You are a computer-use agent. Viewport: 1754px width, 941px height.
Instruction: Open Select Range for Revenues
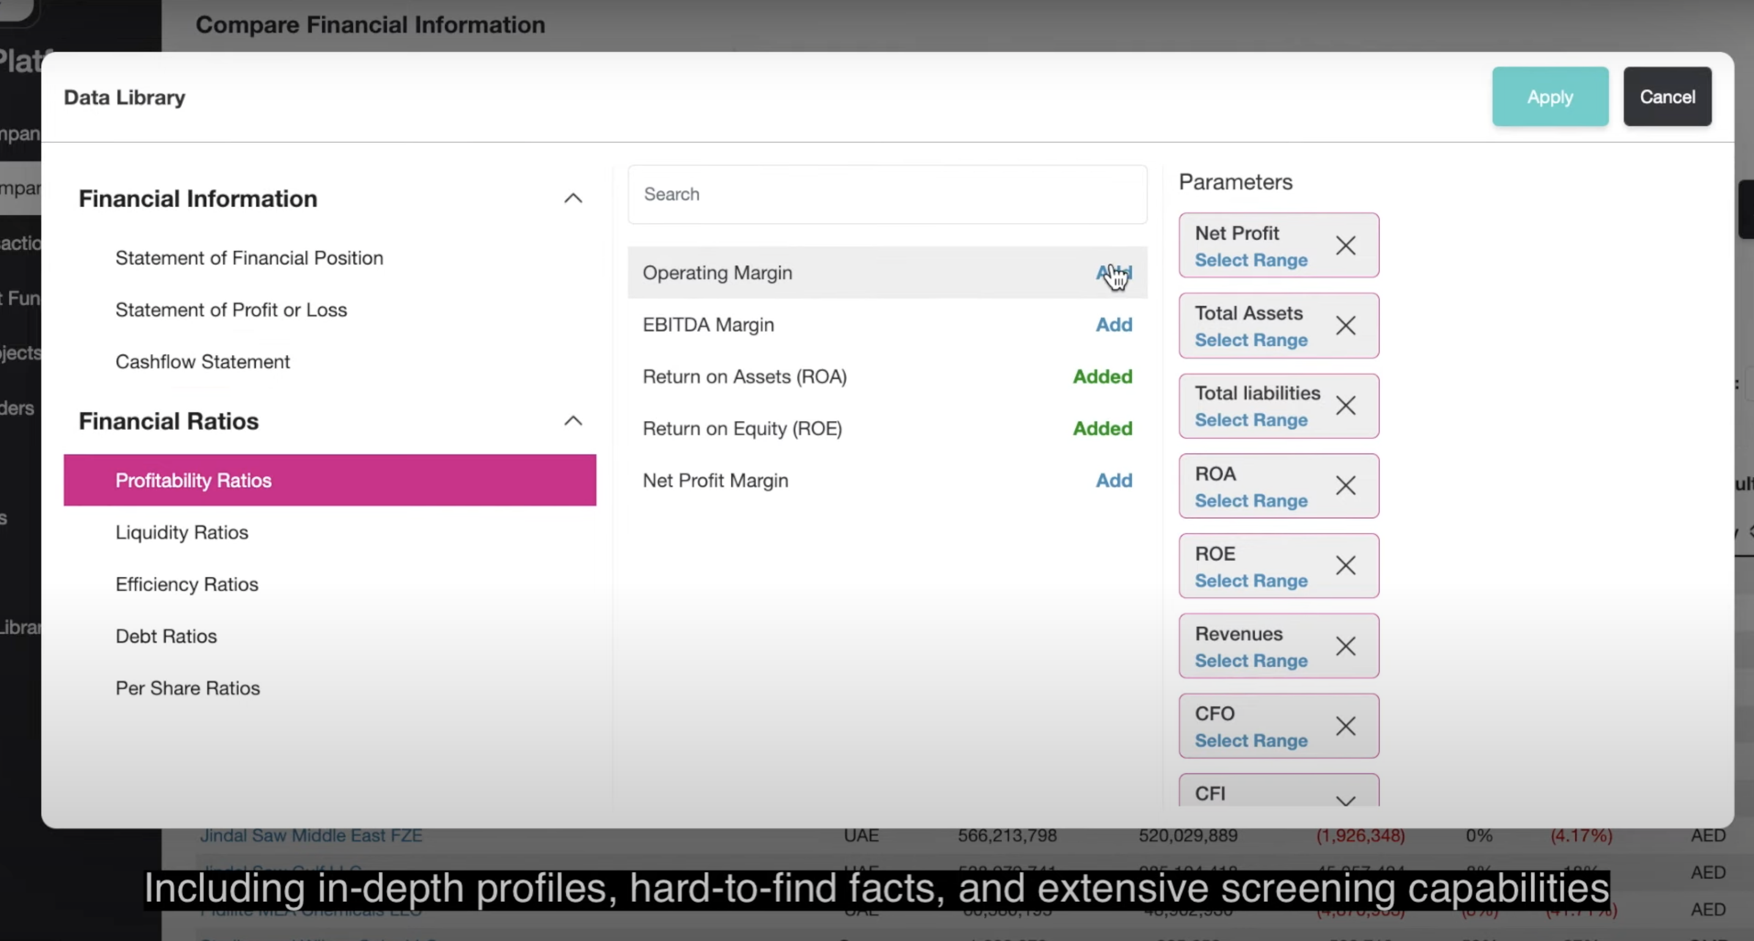coord(1251,661)
